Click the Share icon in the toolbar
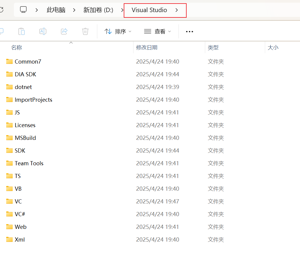Image resolution: width=300 pixels, height=267 pixels. pyautogui.click(x=64, y=31)
